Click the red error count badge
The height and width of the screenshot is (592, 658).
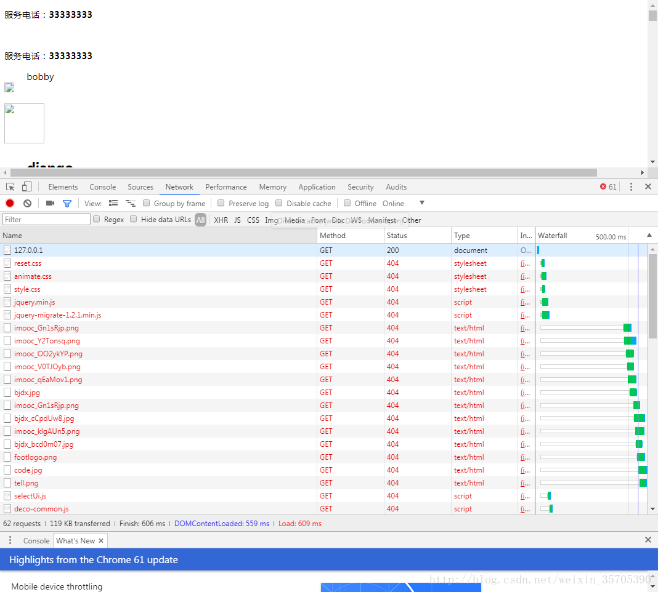pyautogui.click(x=608, y=187)
